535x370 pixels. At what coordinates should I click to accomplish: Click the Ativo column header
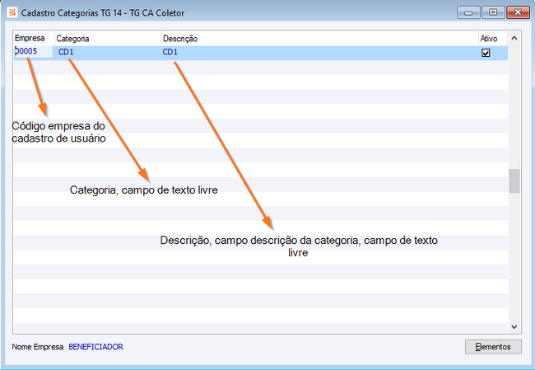pos(493,38)
